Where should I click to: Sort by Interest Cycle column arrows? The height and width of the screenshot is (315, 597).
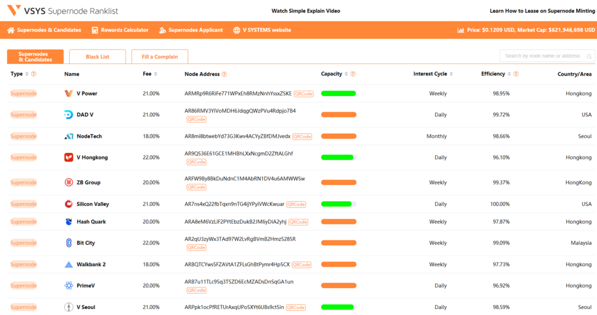tap(451, 74)
